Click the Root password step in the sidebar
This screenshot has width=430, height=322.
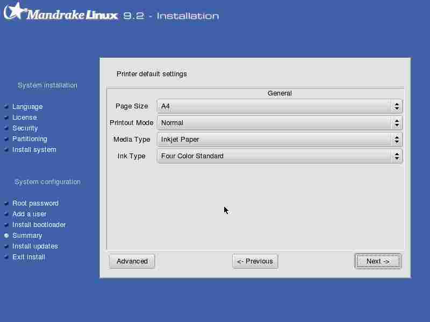click(x=35, y=203)
